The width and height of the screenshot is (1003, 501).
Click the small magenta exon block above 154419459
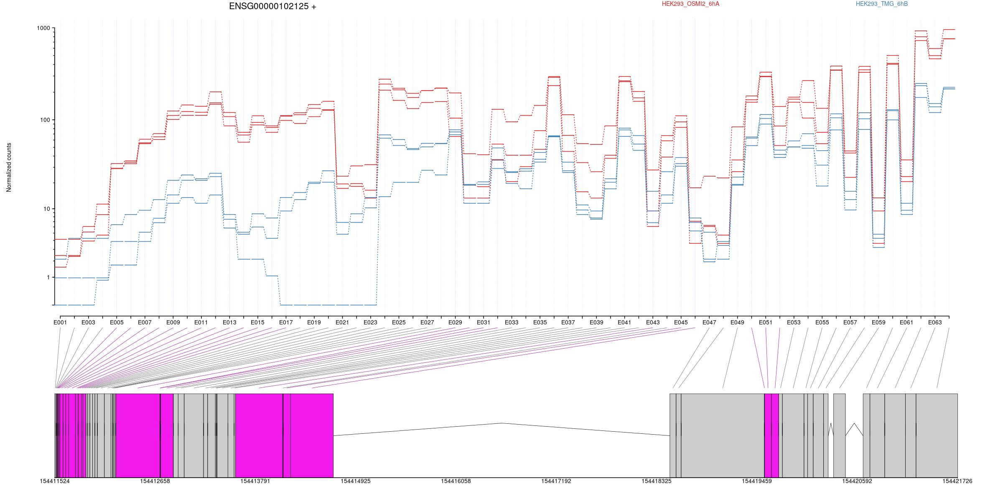point(771,435)
